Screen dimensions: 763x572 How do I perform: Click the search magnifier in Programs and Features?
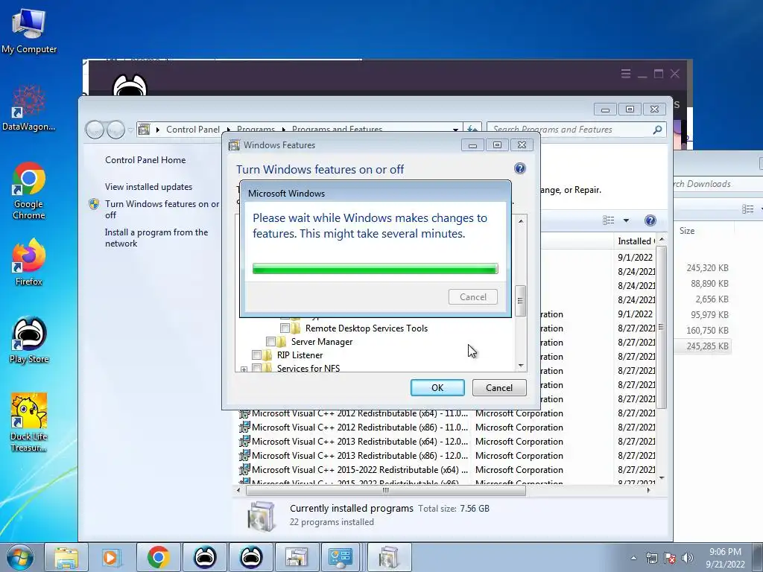657,130
